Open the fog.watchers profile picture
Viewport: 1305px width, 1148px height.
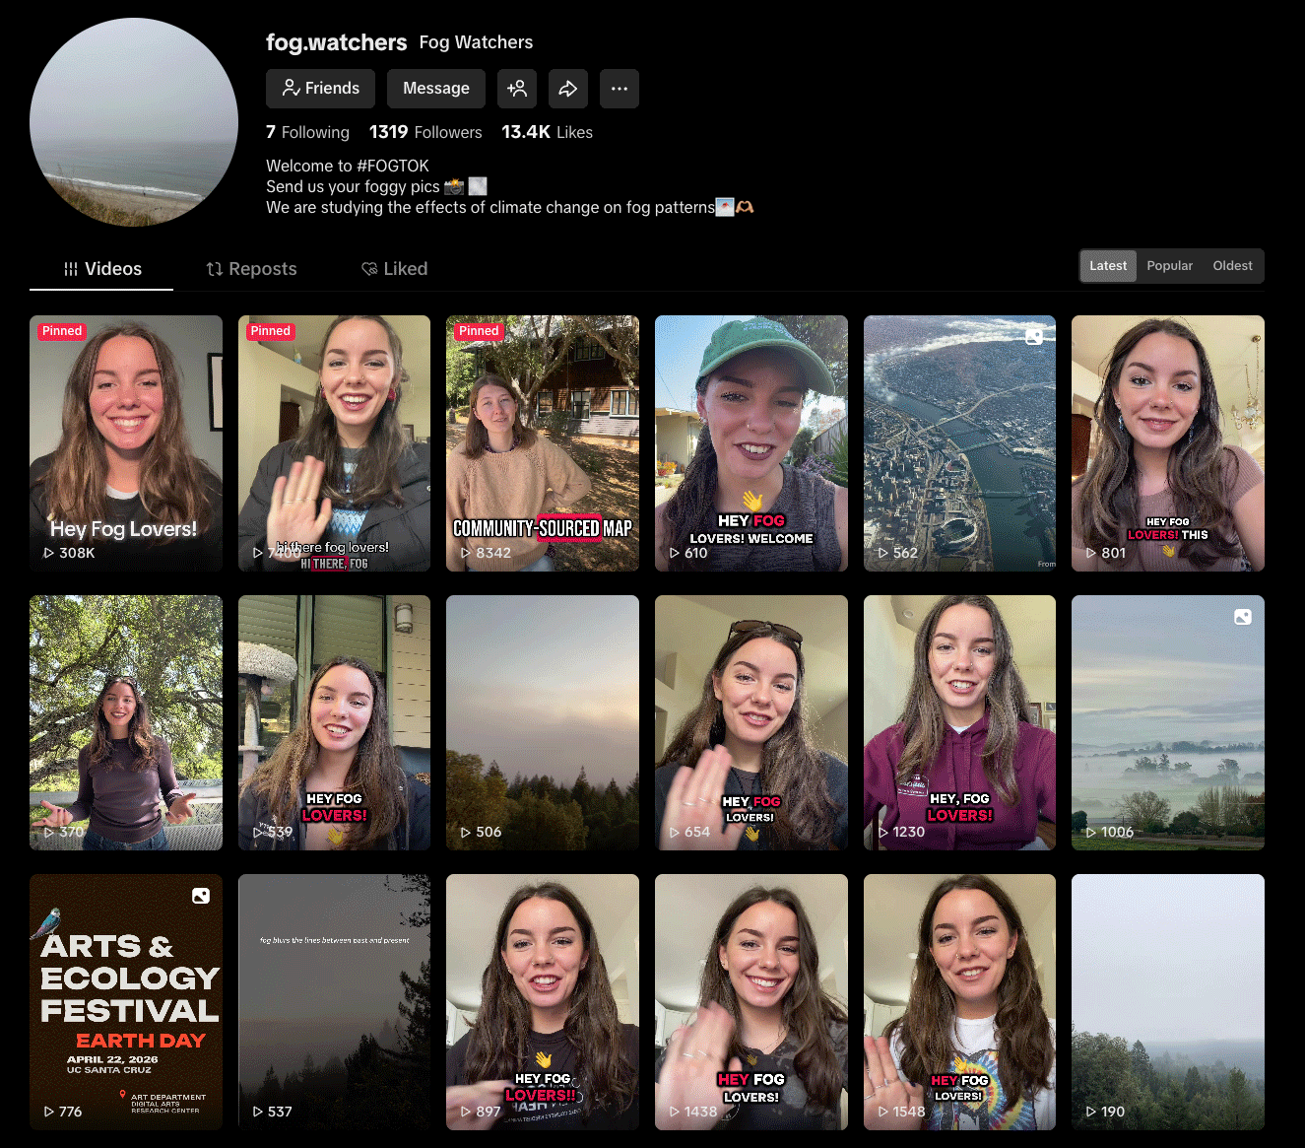pos(134,122)
